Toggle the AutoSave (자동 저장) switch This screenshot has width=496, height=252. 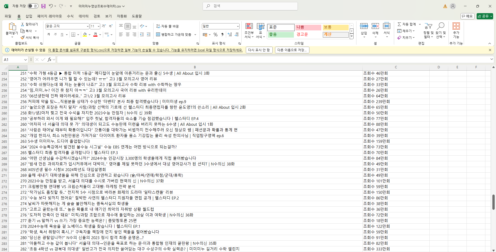(x=33, y=6)
